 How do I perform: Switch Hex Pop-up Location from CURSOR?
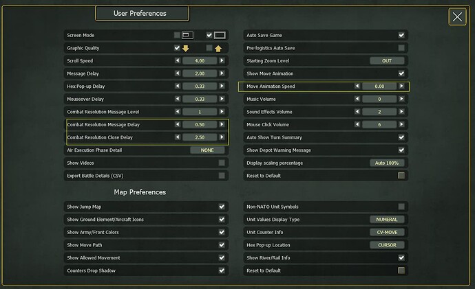[x=387, y=245]
